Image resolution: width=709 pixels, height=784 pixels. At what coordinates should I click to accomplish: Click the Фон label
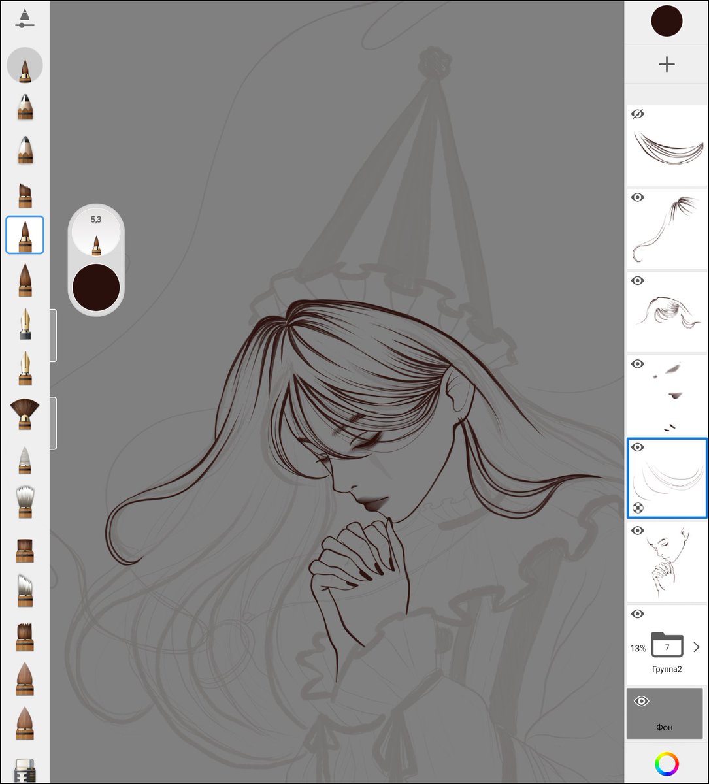point(665,727)
